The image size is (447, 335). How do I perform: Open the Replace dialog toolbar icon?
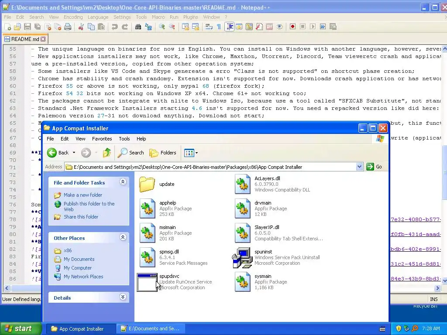[x=148, y=27]
